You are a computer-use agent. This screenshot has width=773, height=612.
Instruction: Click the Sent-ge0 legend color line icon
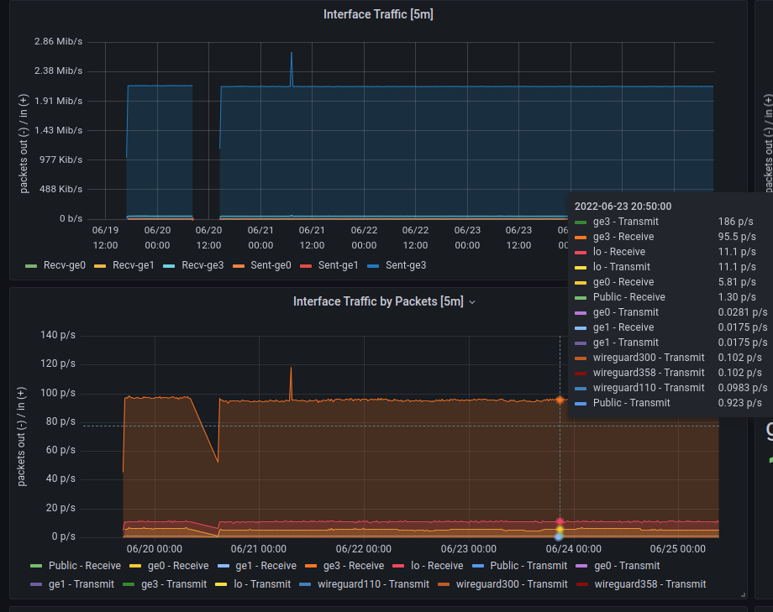point(238,265)
